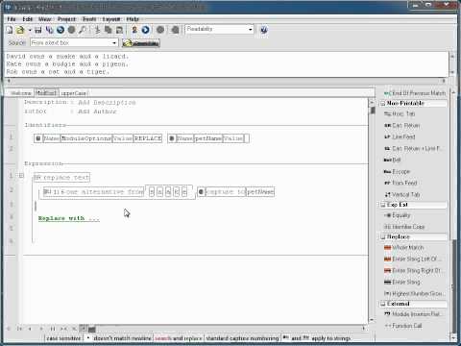Select the Car. Return item icon
461x346 pixels.
[387, 126]
